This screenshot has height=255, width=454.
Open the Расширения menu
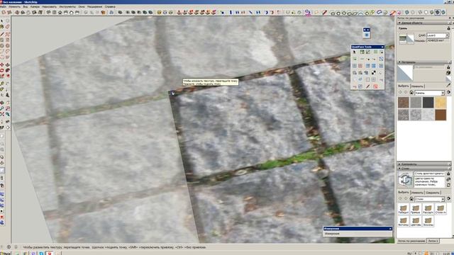(x=94, y=6)
